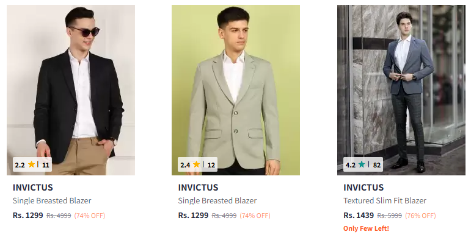Click the yellow star on the 2.2 rating badge
This screenshot has height=246, width=471.
coord(31,164)
